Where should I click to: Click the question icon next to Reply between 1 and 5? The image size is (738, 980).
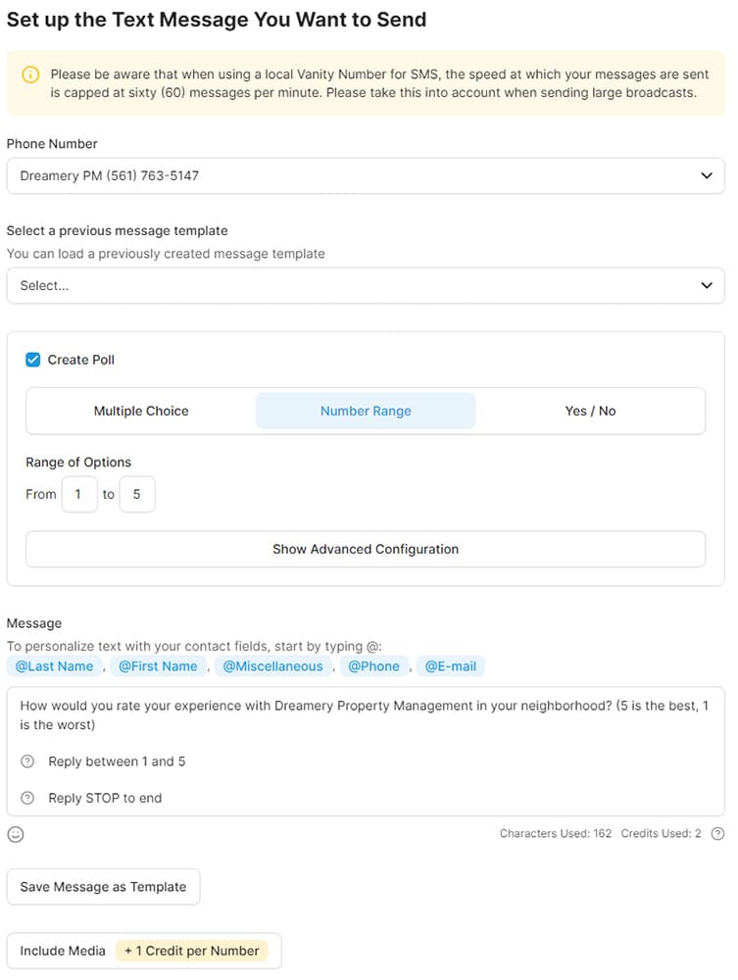27,761
